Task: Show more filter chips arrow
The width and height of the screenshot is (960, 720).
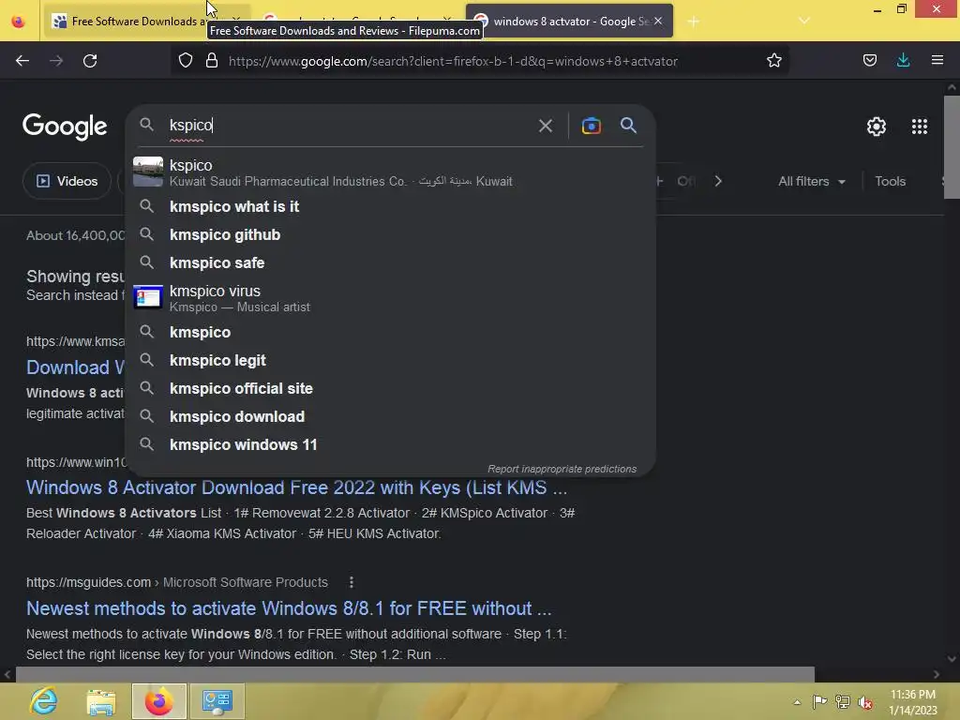Action: [x=718, y=181]
